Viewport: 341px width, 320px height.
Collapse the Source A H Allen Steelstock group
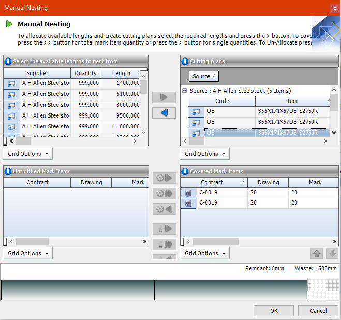pyautogui.click(x=185, y=91)
